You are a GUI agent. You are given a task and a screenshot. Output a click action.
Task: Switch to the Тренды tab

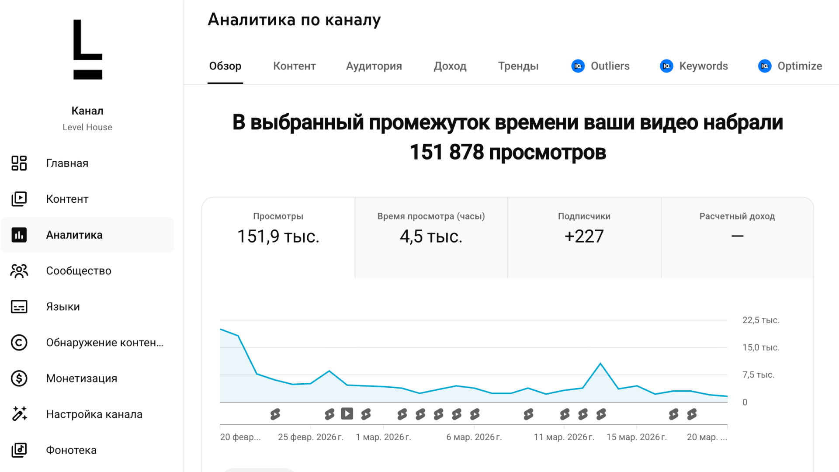click(518, 66)
